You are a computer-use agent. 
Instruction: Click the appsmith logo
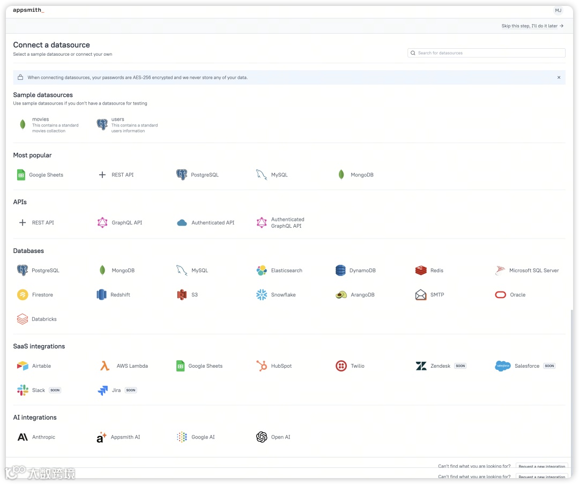point(28,10)
